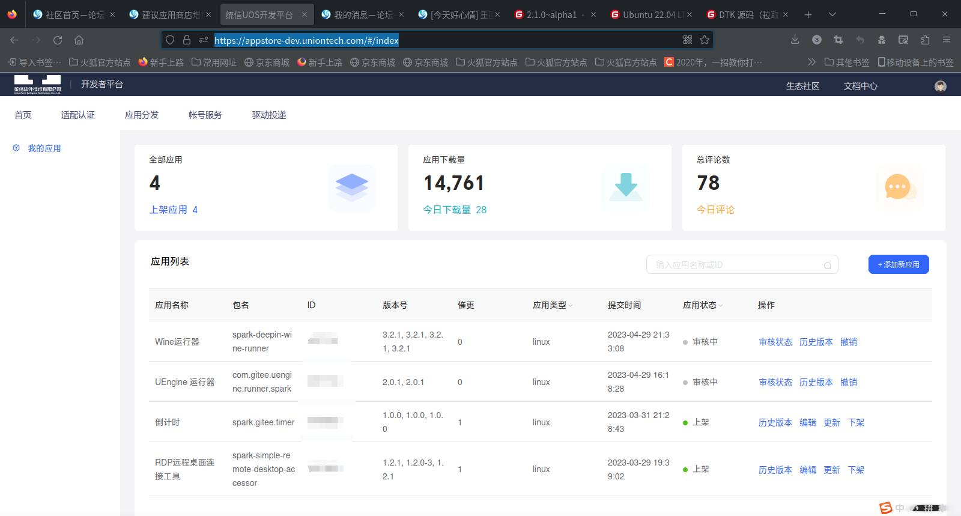
Task: Open the list all tabs dropdown
Action: 832,14
